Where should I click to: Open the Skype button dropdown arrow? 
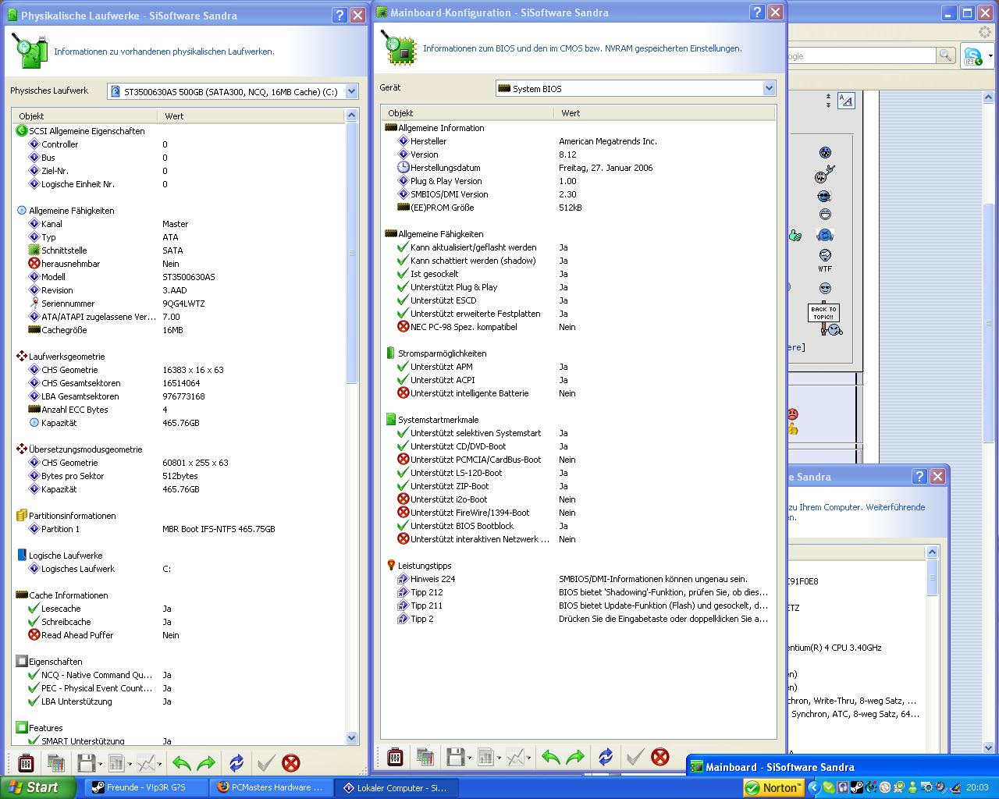(990, 56)
